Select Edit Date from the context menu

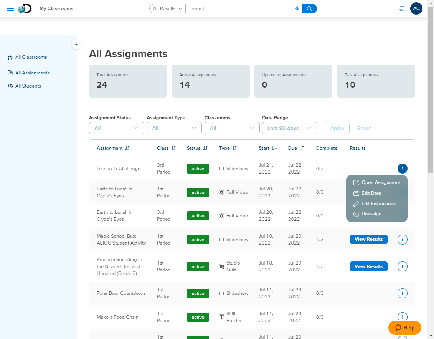coord(371,193)
